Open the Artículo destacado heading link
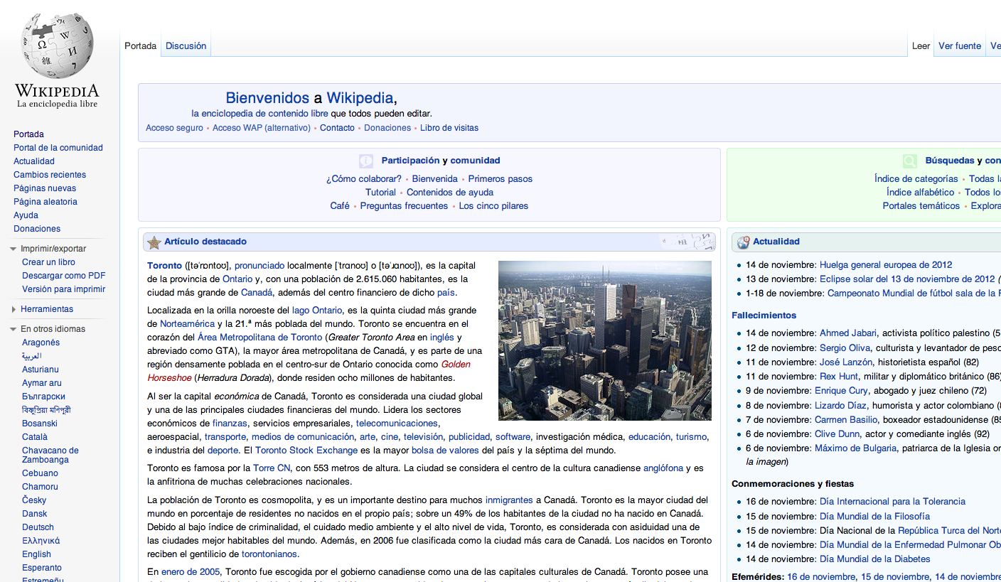Image resolution: width=1001 pixels, height=582 pixels. 205,242
